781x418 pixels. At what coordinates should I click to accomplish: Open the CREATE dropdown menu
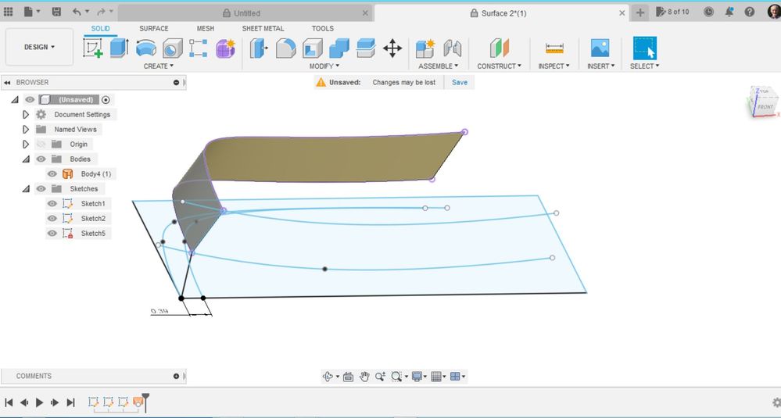coord(159,66)
